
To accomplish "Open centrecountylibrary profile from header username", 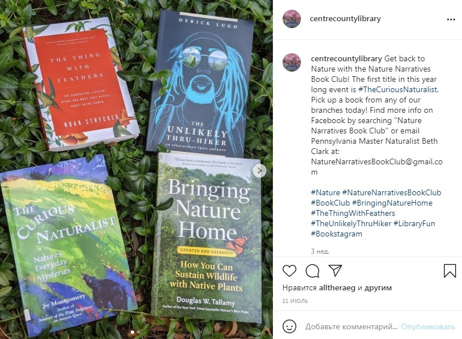I will 345,18.
